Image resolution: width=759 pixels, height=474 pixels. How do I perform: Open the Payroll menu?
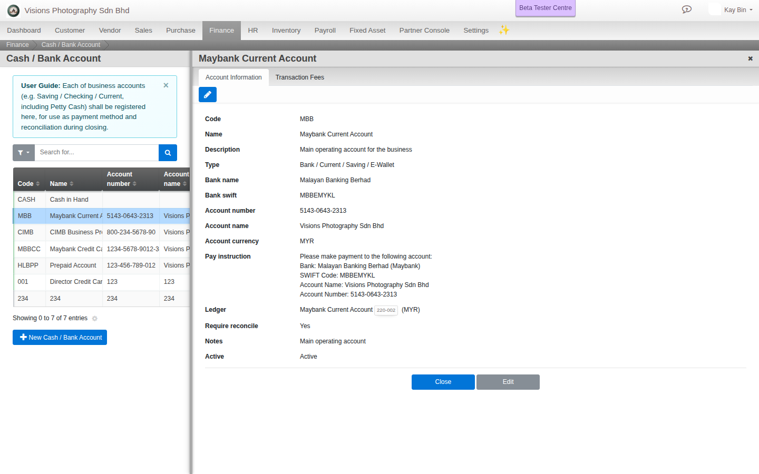point(325,31)
